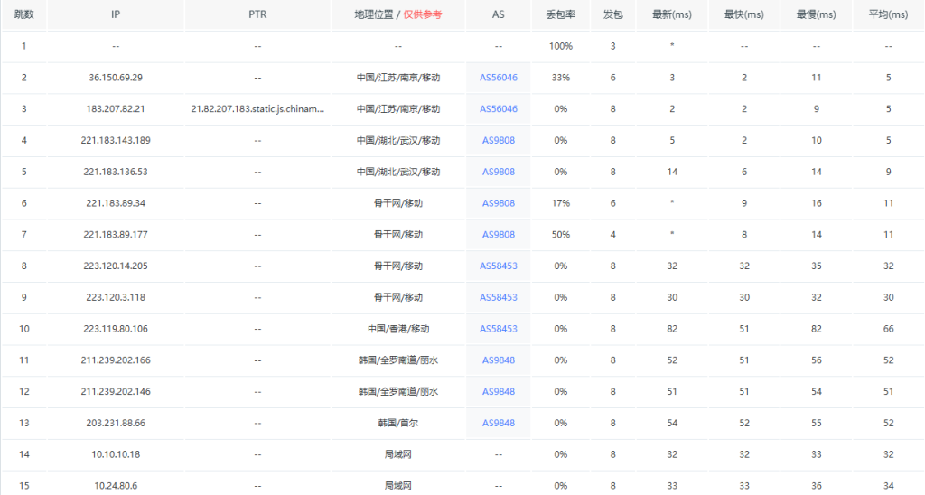Open the AS9808 link for 221.183.89.34
The height and width of the screenshot is (495, 925).
498,203
